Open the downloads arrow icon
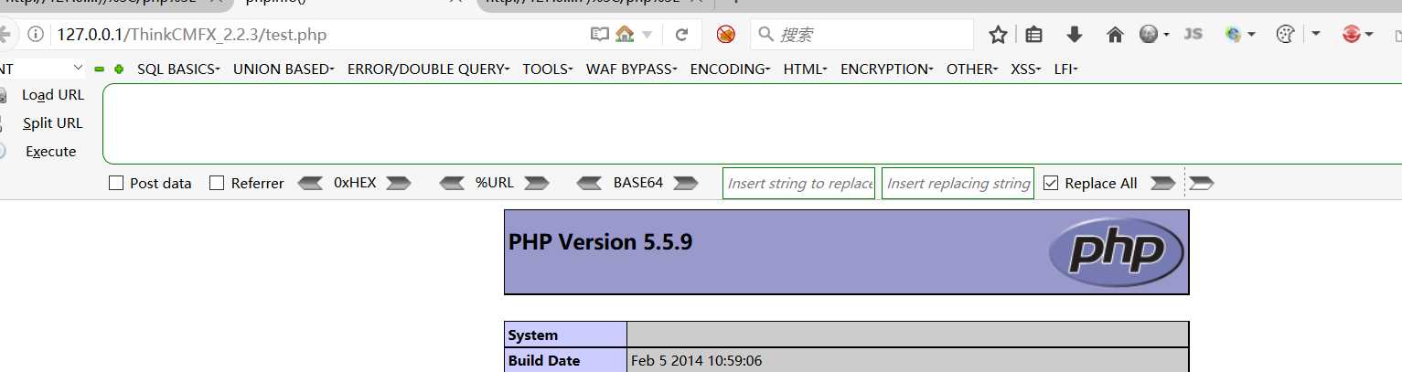This screenshot has height=372, width=1402. coord(1075,35)
